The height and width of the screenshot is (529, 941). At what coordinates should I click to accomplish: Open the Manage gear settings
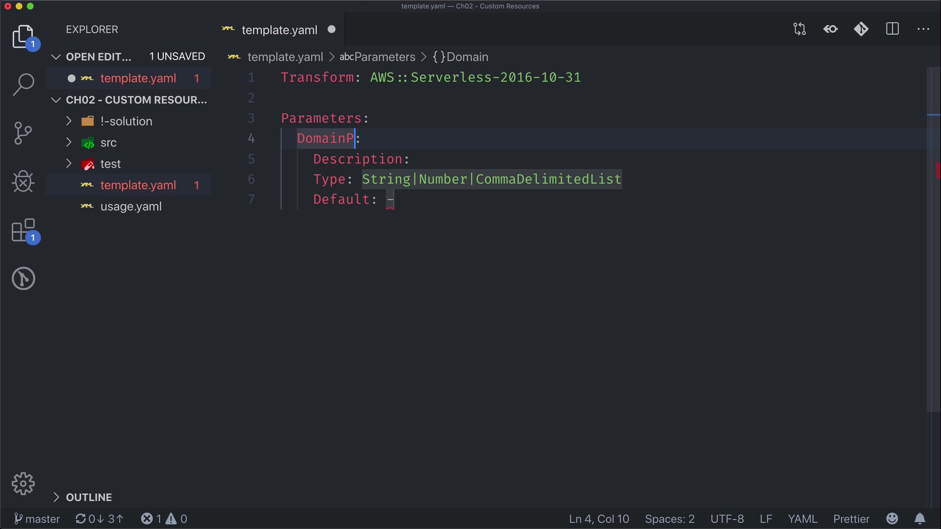click(23, 484)
